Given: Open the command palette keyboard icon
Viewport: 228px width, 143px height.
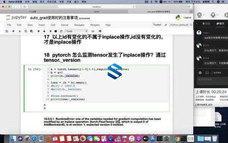Looking at the screenshot, I should 93,31.
